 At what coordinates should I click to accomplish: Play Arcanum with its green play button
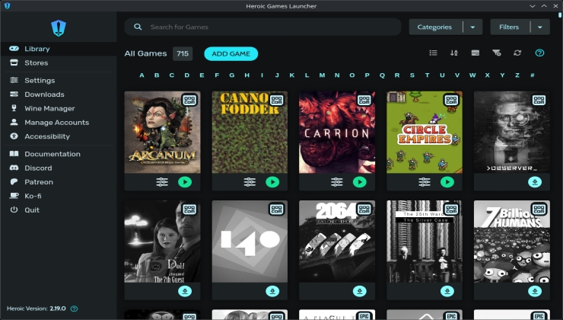click(185, 182)
